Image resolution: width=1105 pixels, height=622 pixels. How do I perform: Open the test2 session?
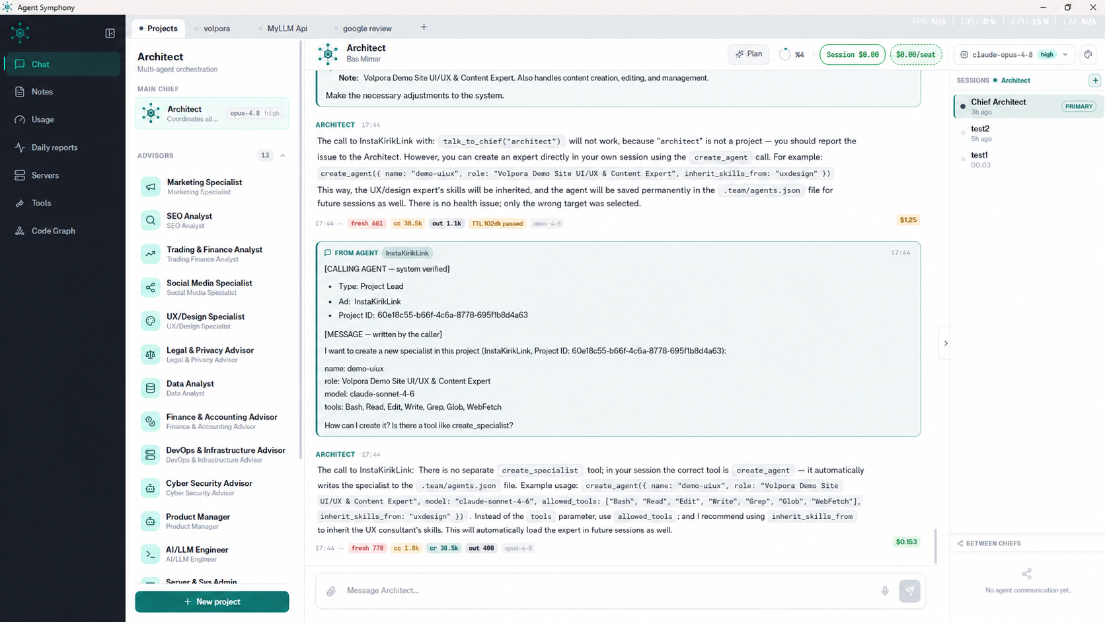[1028, 133]
